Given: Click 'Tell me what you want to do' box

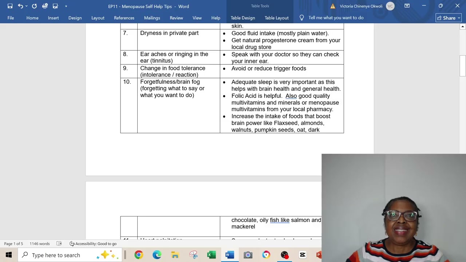Looking at the screenshot, I should [336, 17].
